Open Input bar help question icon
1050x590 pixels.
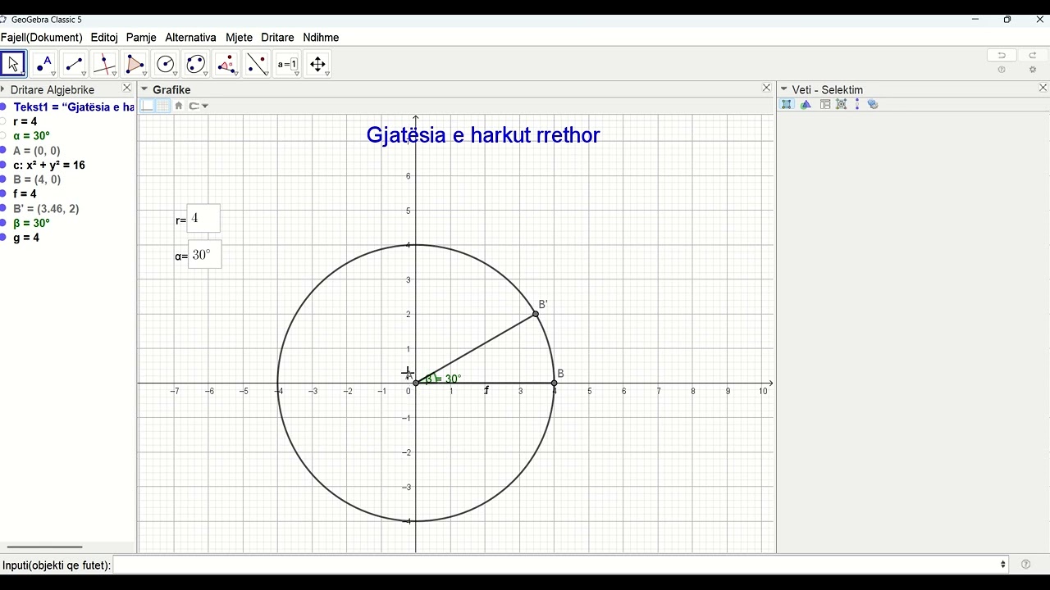1025,565
